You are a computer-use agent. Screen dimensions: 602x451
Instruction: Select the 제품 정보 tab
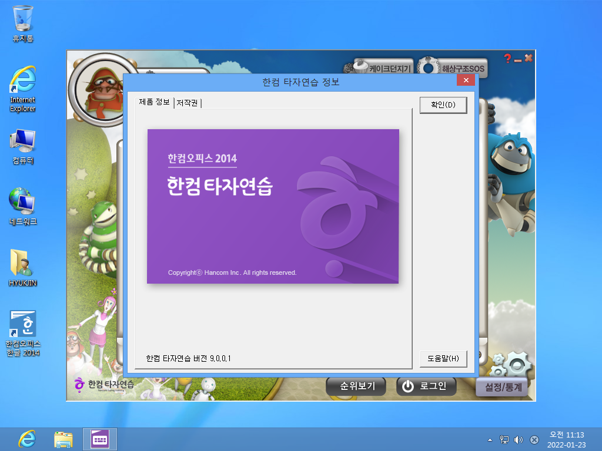(x=155, y=102)
